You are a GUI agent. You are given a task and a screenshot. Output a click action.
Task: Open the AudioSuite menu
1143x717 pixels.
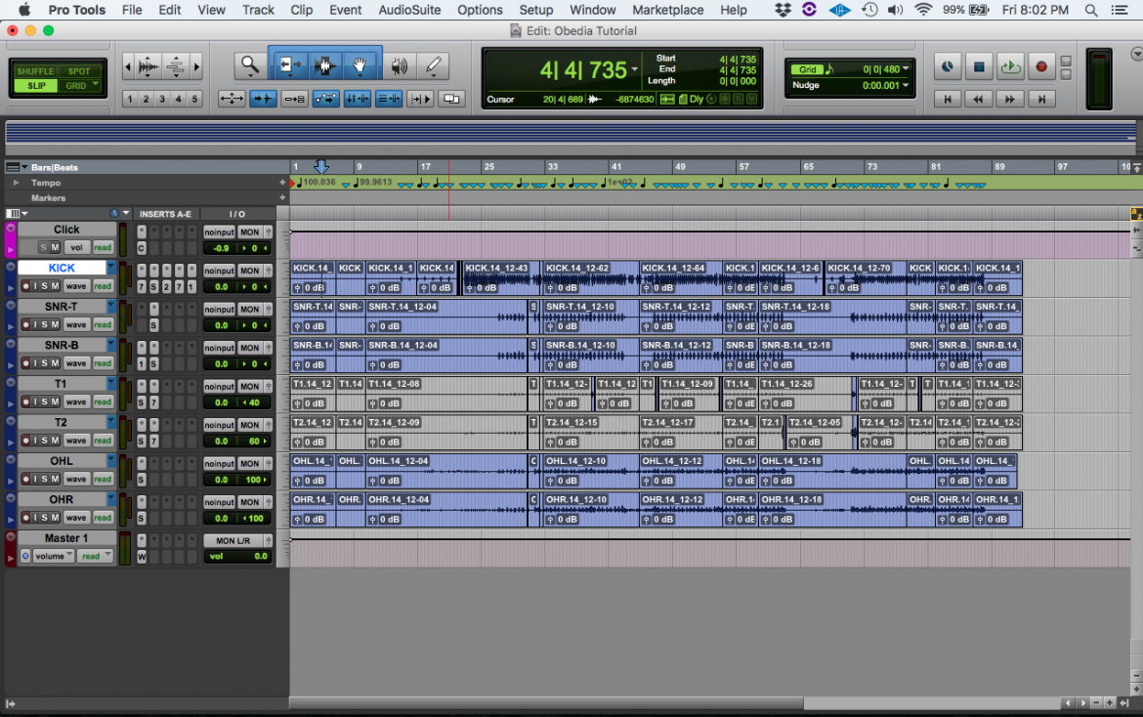coord(410,10)
